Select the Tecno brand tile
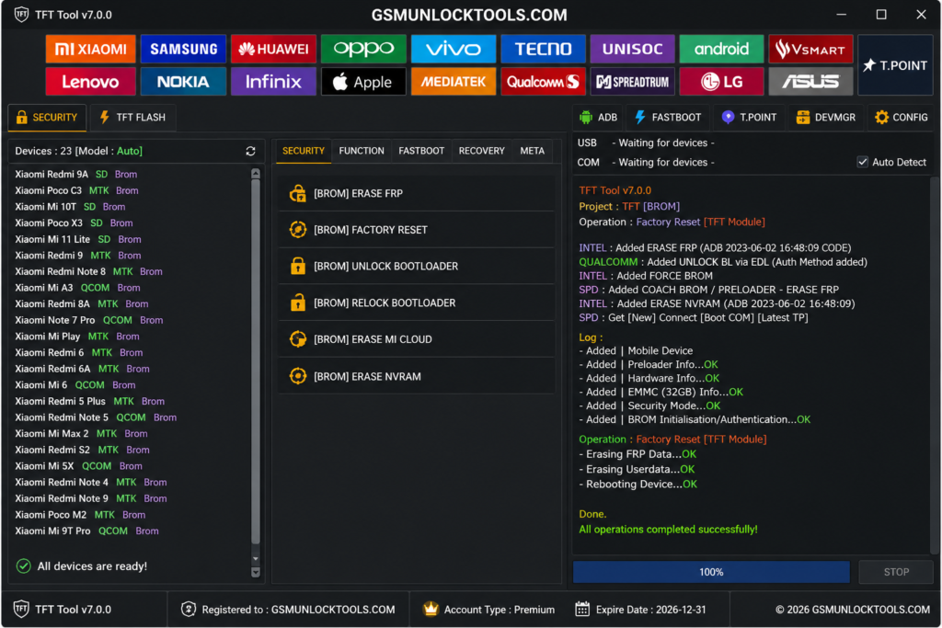942x628 pixels. 543,49
